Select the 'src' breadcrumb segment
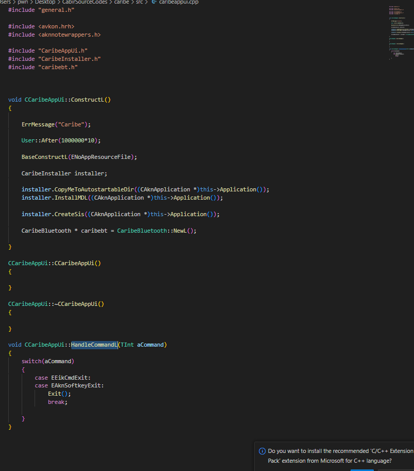The image size is (414, 471). tap(139, 2)
